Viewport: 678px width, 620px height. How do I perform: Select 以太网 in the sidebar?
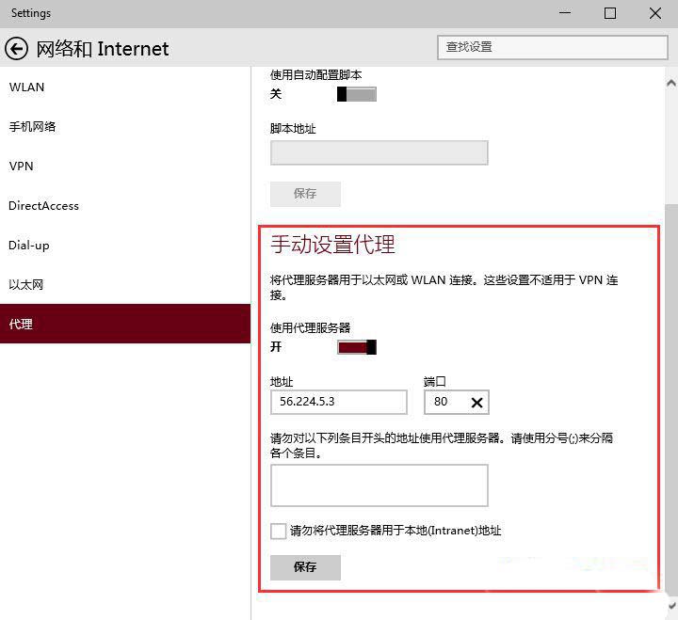pyautogui.click(x=125, y=285)
